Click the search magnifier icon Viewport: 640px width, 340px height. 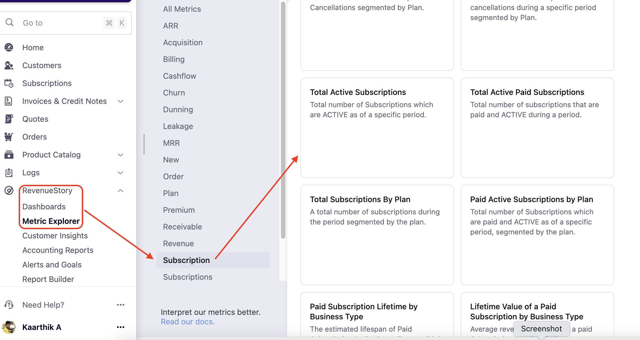[x=9, y=23]
